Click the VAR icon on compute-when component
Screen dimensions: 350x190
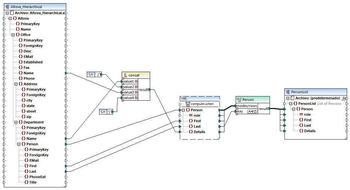[x=183, y=98]
